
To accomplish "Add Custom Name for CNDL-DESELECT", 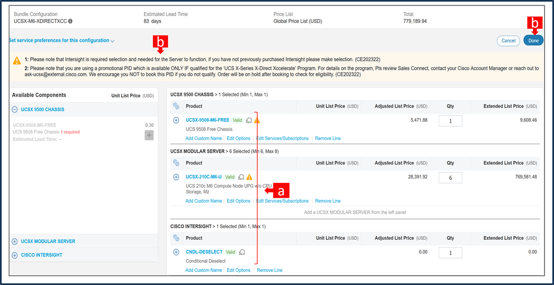I will point(203,270).
